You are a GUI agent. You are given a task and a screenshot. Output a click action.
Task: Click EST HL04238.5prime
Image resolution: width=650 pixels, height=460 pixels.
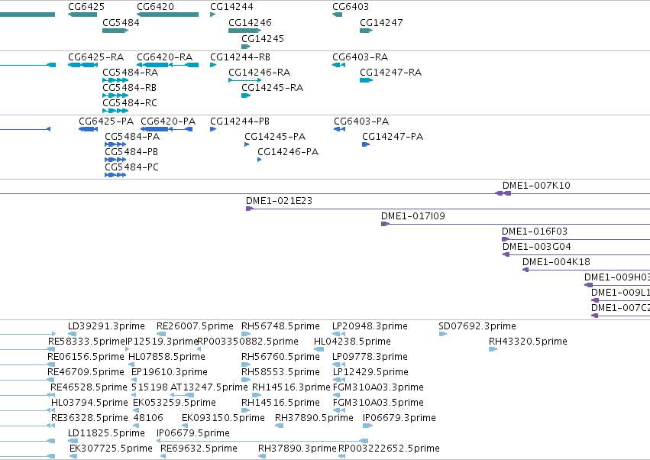[352, 342]
